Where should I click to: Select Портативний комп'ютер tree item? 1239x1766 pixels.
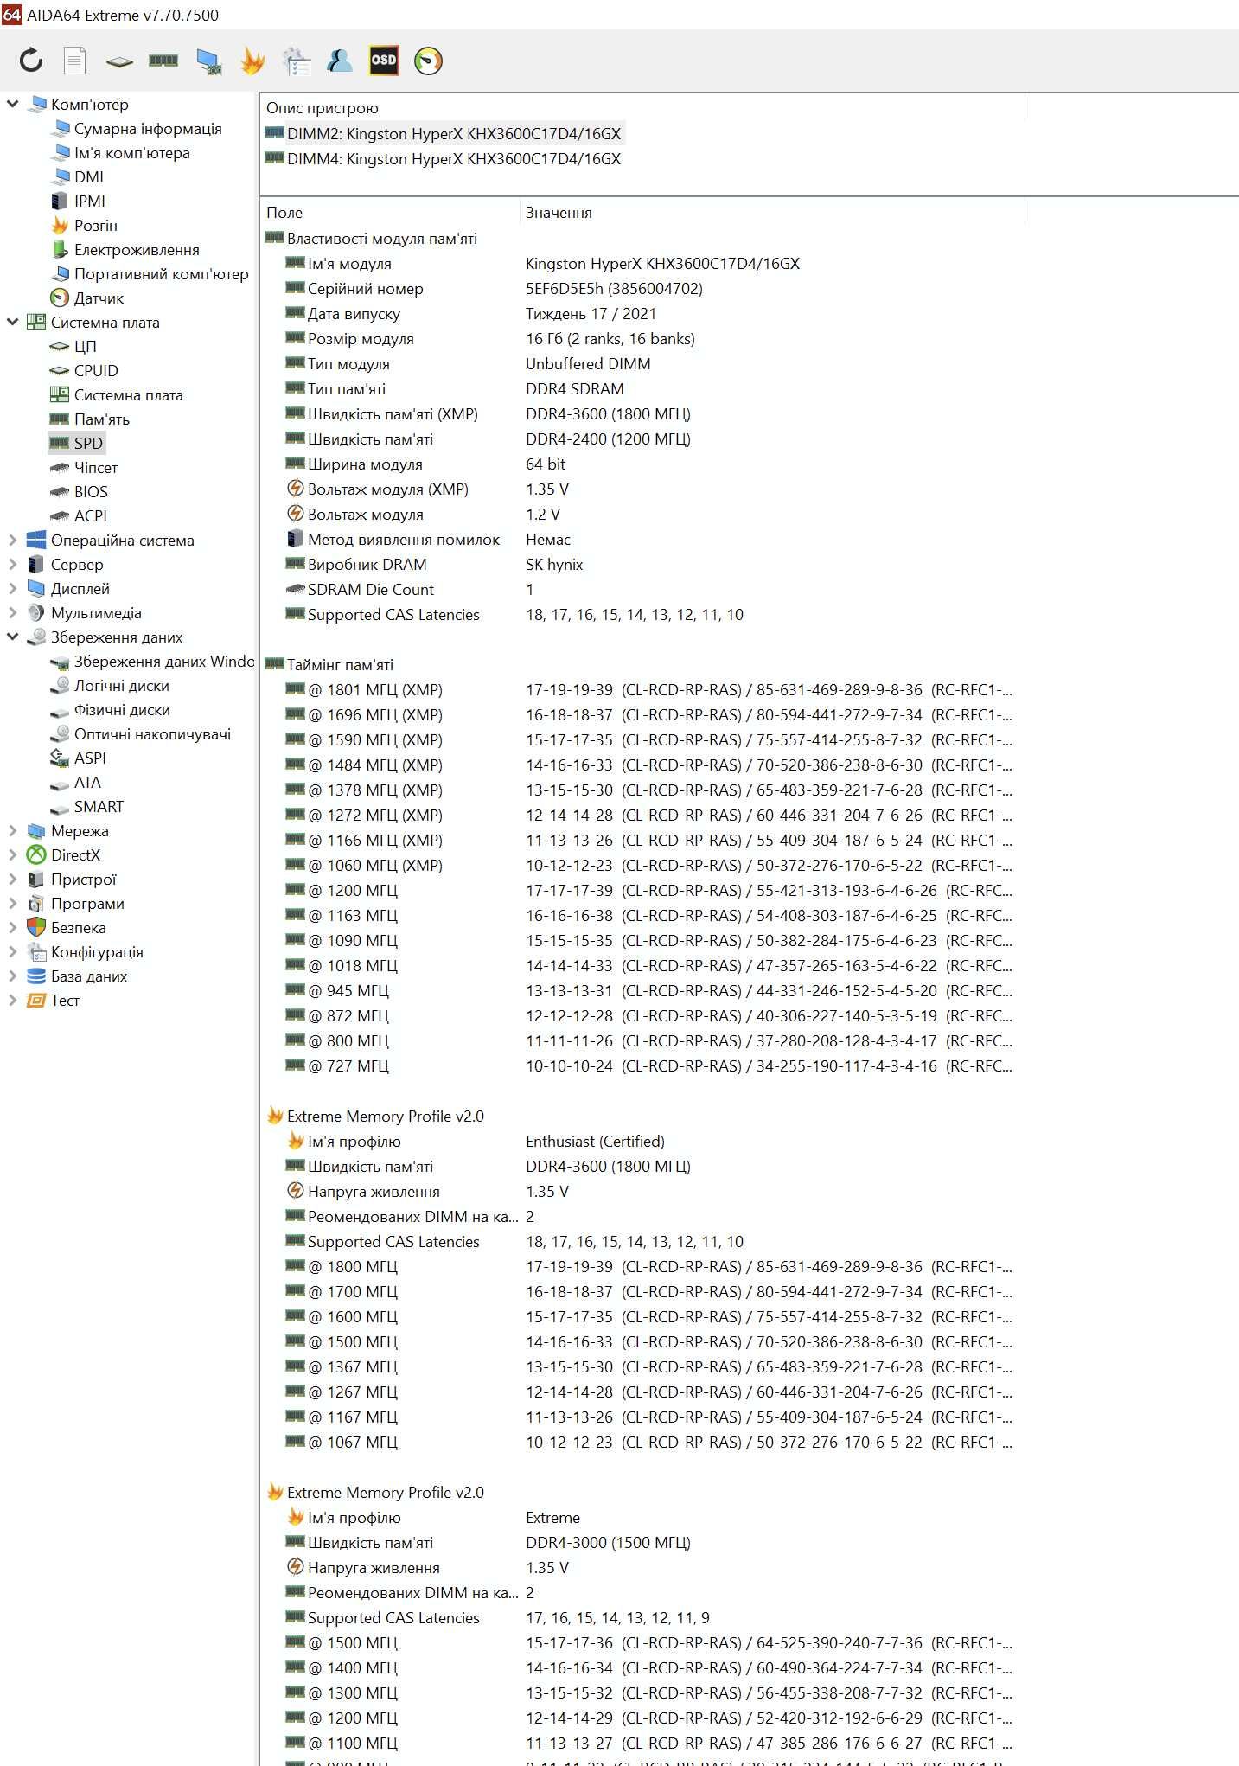tap(161, 273)
